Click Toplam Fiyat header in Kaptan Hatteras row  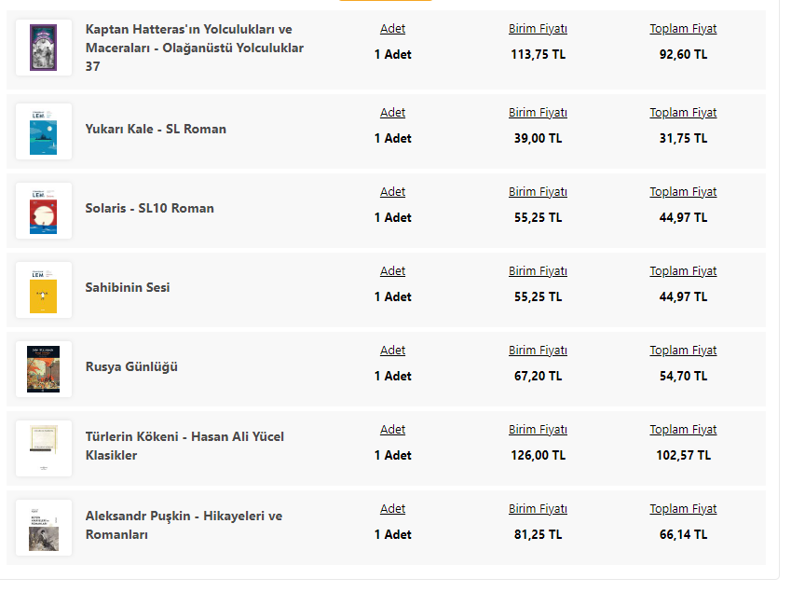(x=683, y=29)
